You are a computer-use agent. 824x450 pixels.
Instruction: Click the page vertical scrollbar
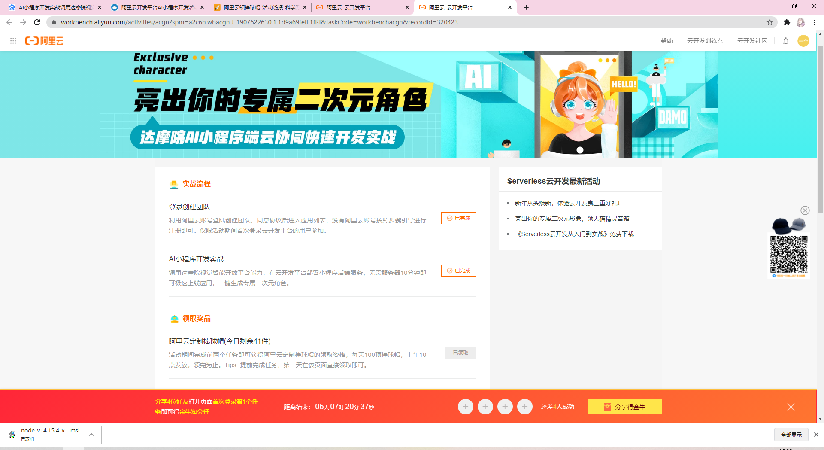(x=820, y=129)
